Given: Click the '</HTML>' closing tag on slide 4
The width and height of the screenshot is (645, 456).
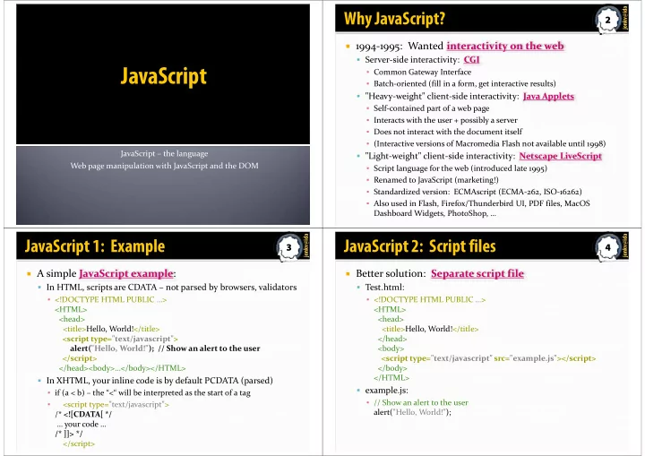Looking at the screenshot, I should click(x=391, y=378).
